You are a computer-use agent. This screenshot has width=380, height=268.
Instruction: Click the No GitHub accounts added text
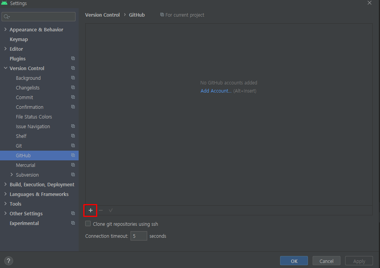coord(229,82)
